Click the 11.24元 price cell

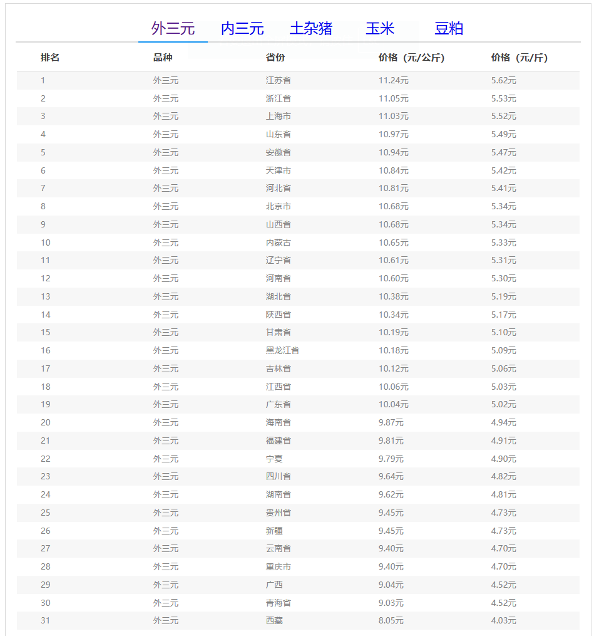tap(393, 80)
